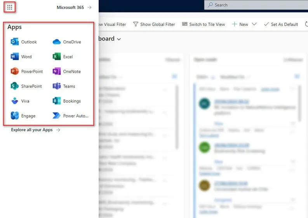Click the Word text label

26,57
